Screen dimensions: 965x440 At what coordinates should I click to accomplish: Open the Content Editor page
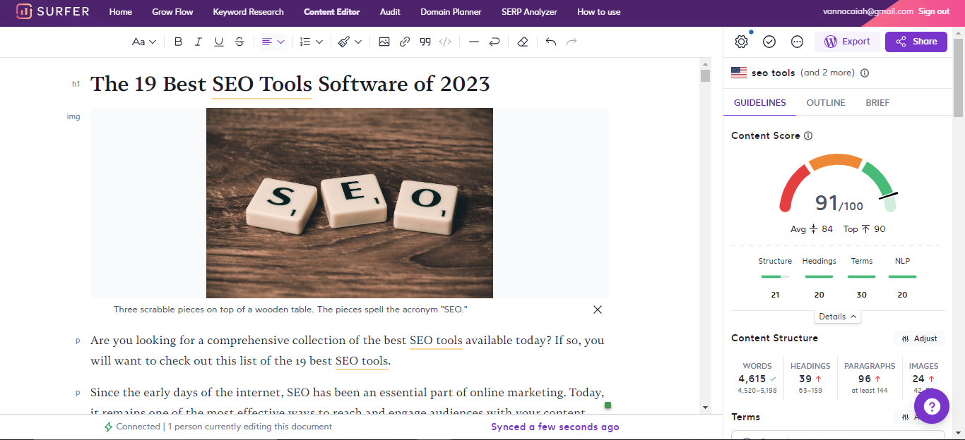[331, 12]
